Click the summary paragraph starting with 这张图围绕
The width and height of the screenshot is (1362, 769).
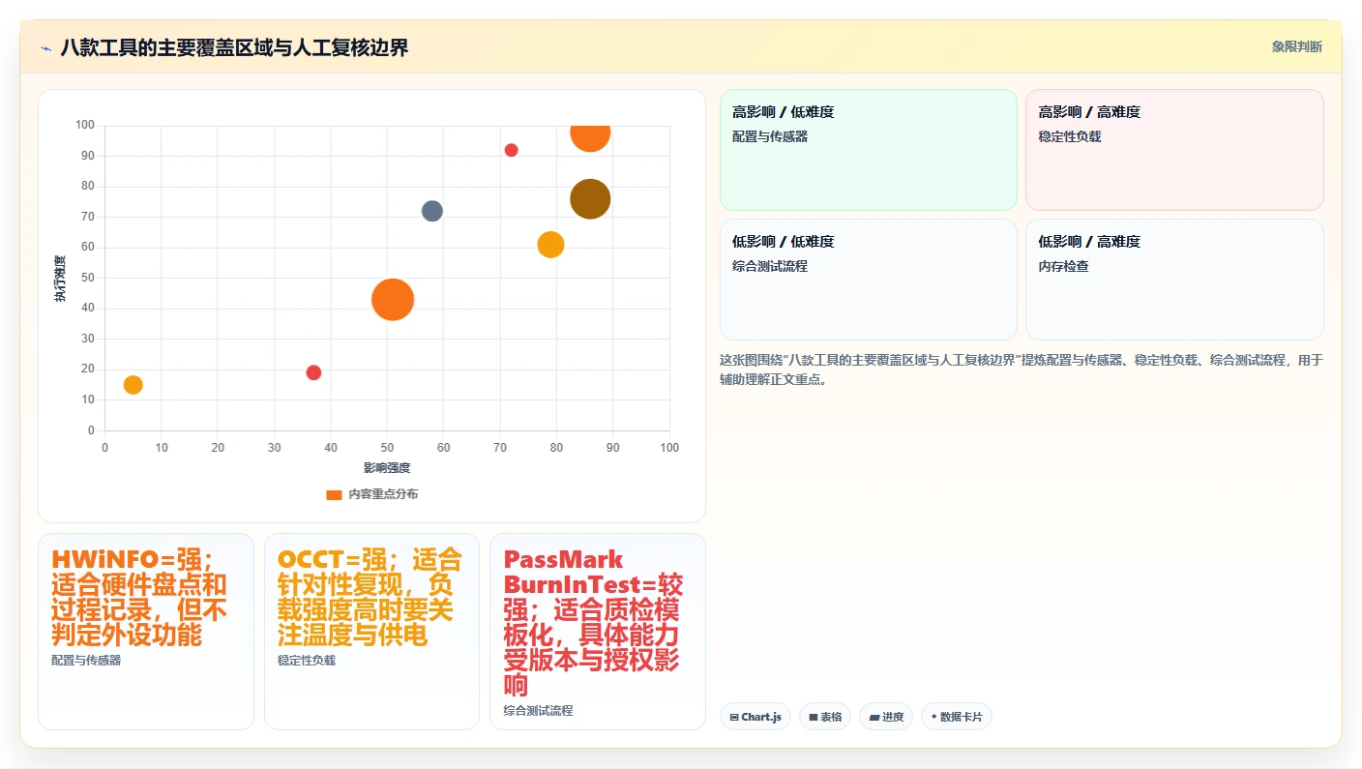(1021, 370)
